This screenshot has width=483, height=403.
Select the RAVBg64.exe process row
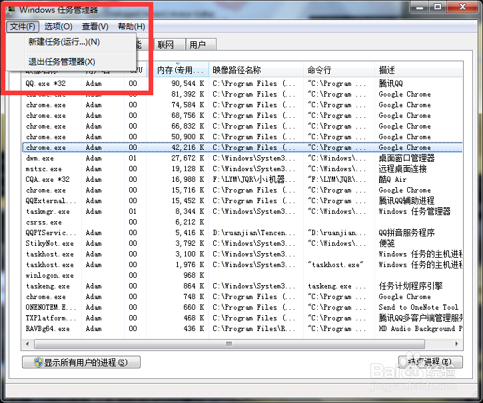click(x=242, y=329)
